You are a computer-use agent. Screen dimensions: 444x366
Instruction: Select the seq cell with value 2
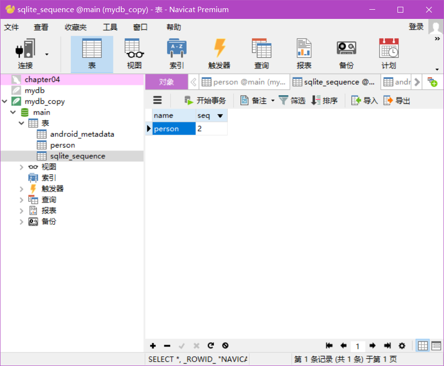pyautogui.click(x=211, y=129)
